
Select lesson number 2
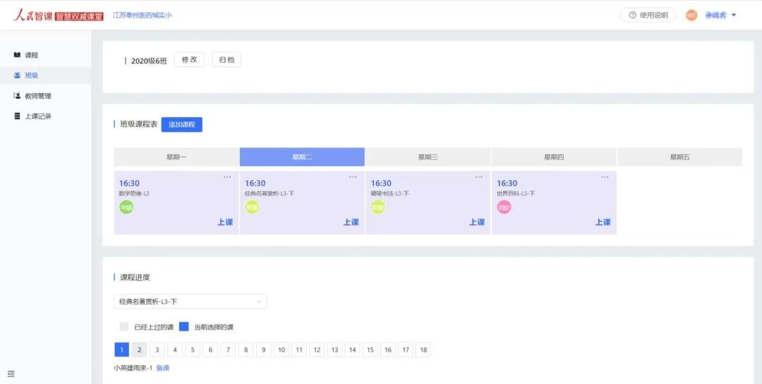pyautogui.click(x=139, y=349)
